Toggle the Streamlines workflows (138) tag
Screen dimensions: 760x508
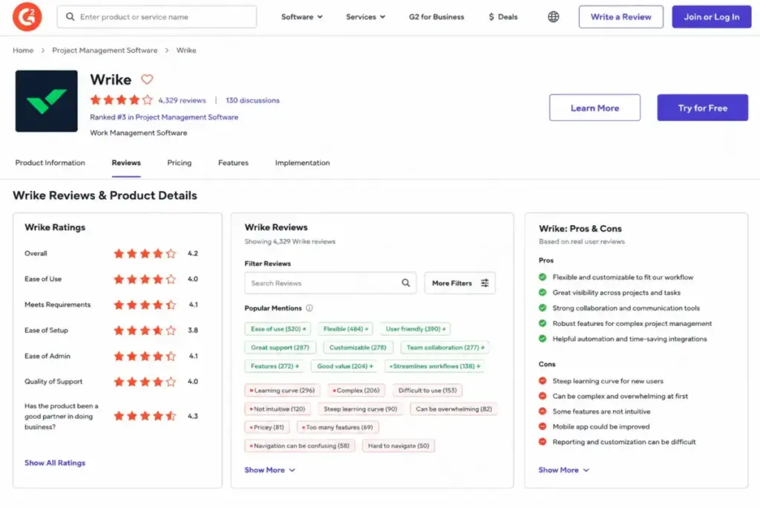pyautogui.click(x=434, y=366)
